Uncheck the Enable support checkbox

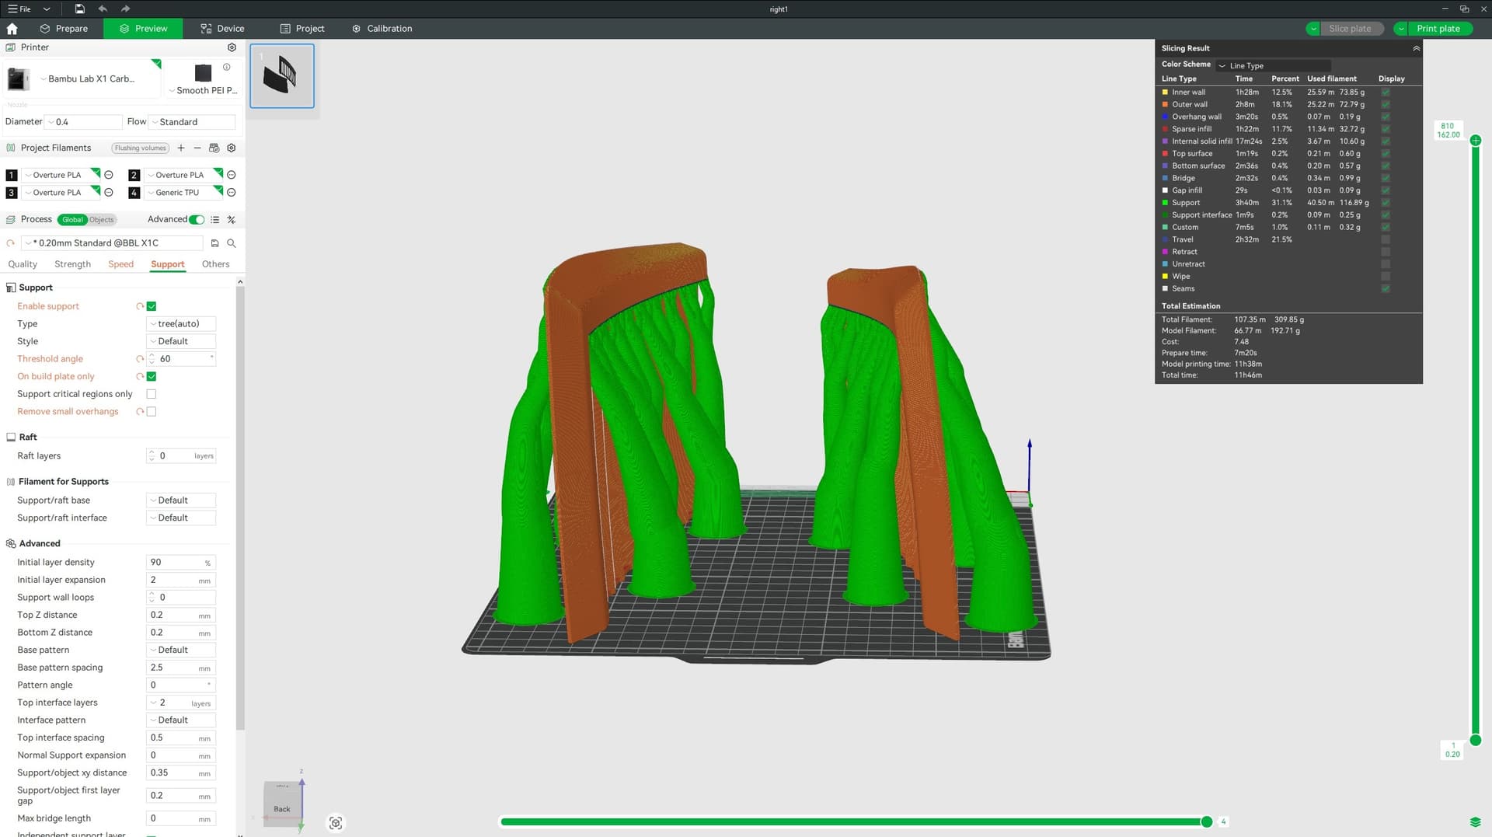click(x=152, y=306)
